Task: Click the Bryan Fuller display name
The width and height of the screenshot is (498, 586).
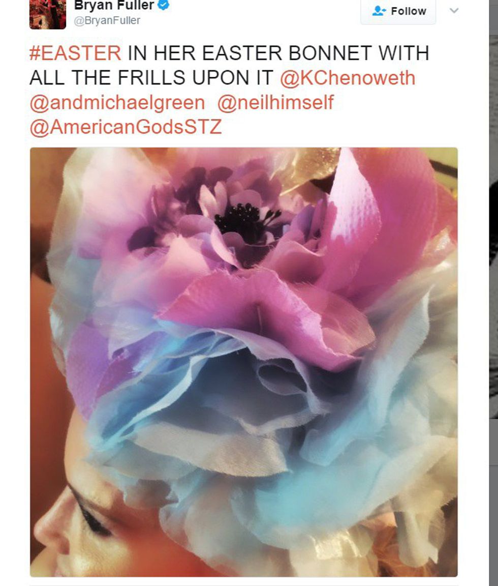Action: (114, 5)
